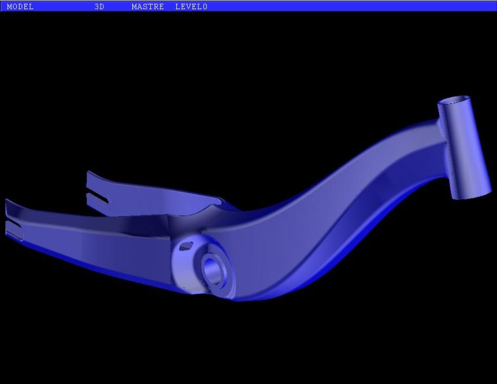
Task: Select the LEVEL0 indicator
Action: pos(191,7)
